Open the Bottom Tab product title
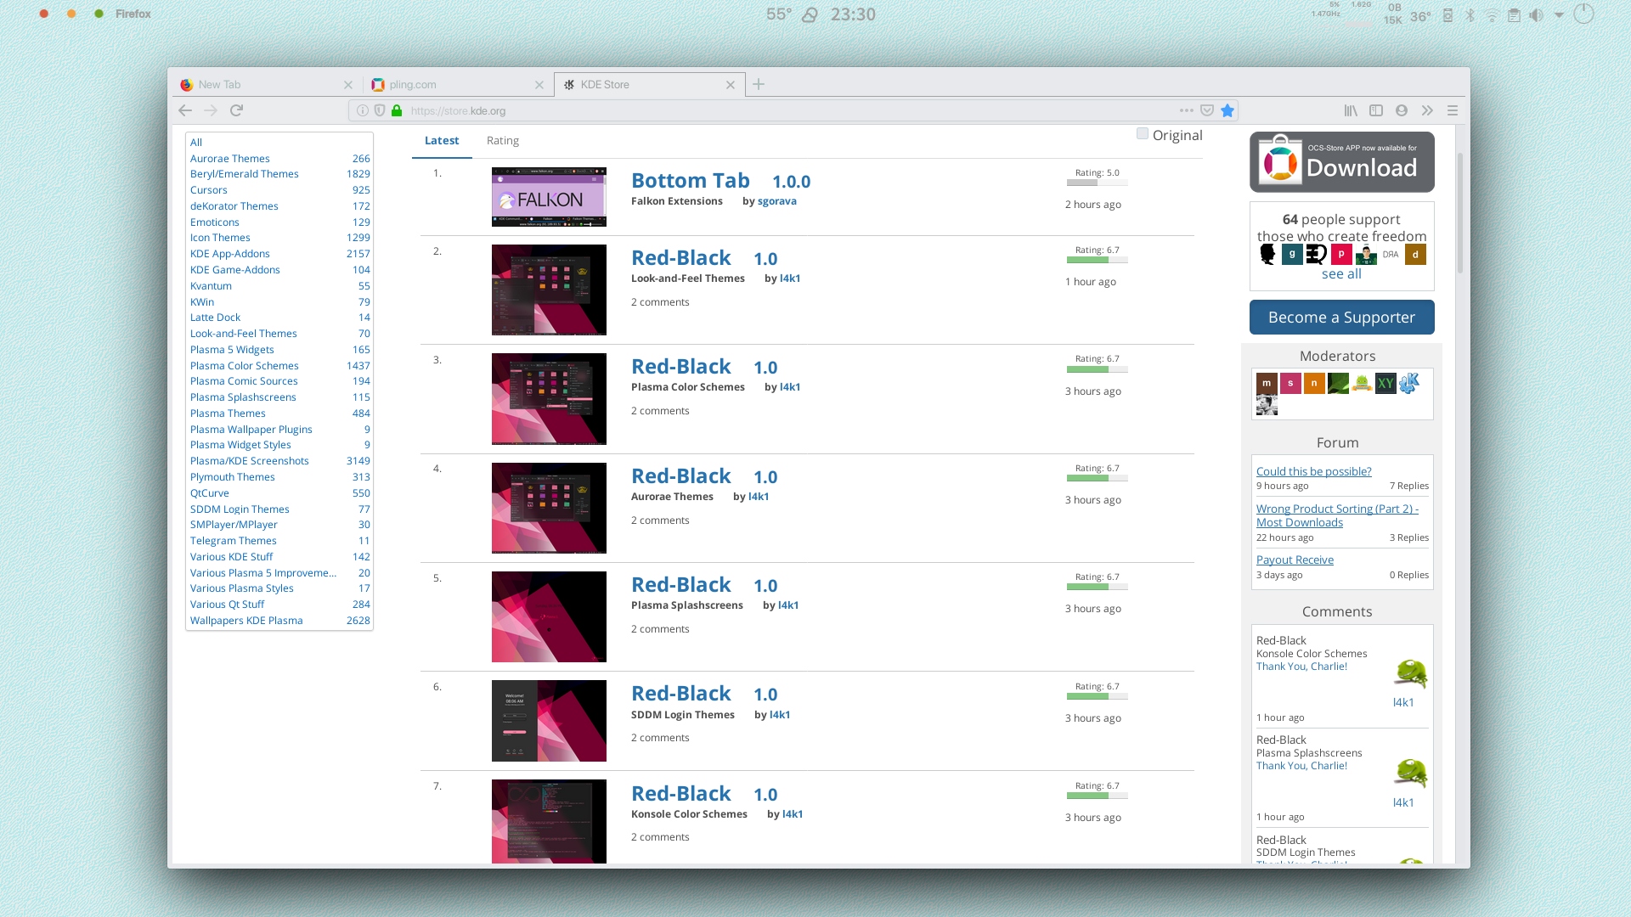Screen dimensions: 1631x917 (x=691, y=181)
